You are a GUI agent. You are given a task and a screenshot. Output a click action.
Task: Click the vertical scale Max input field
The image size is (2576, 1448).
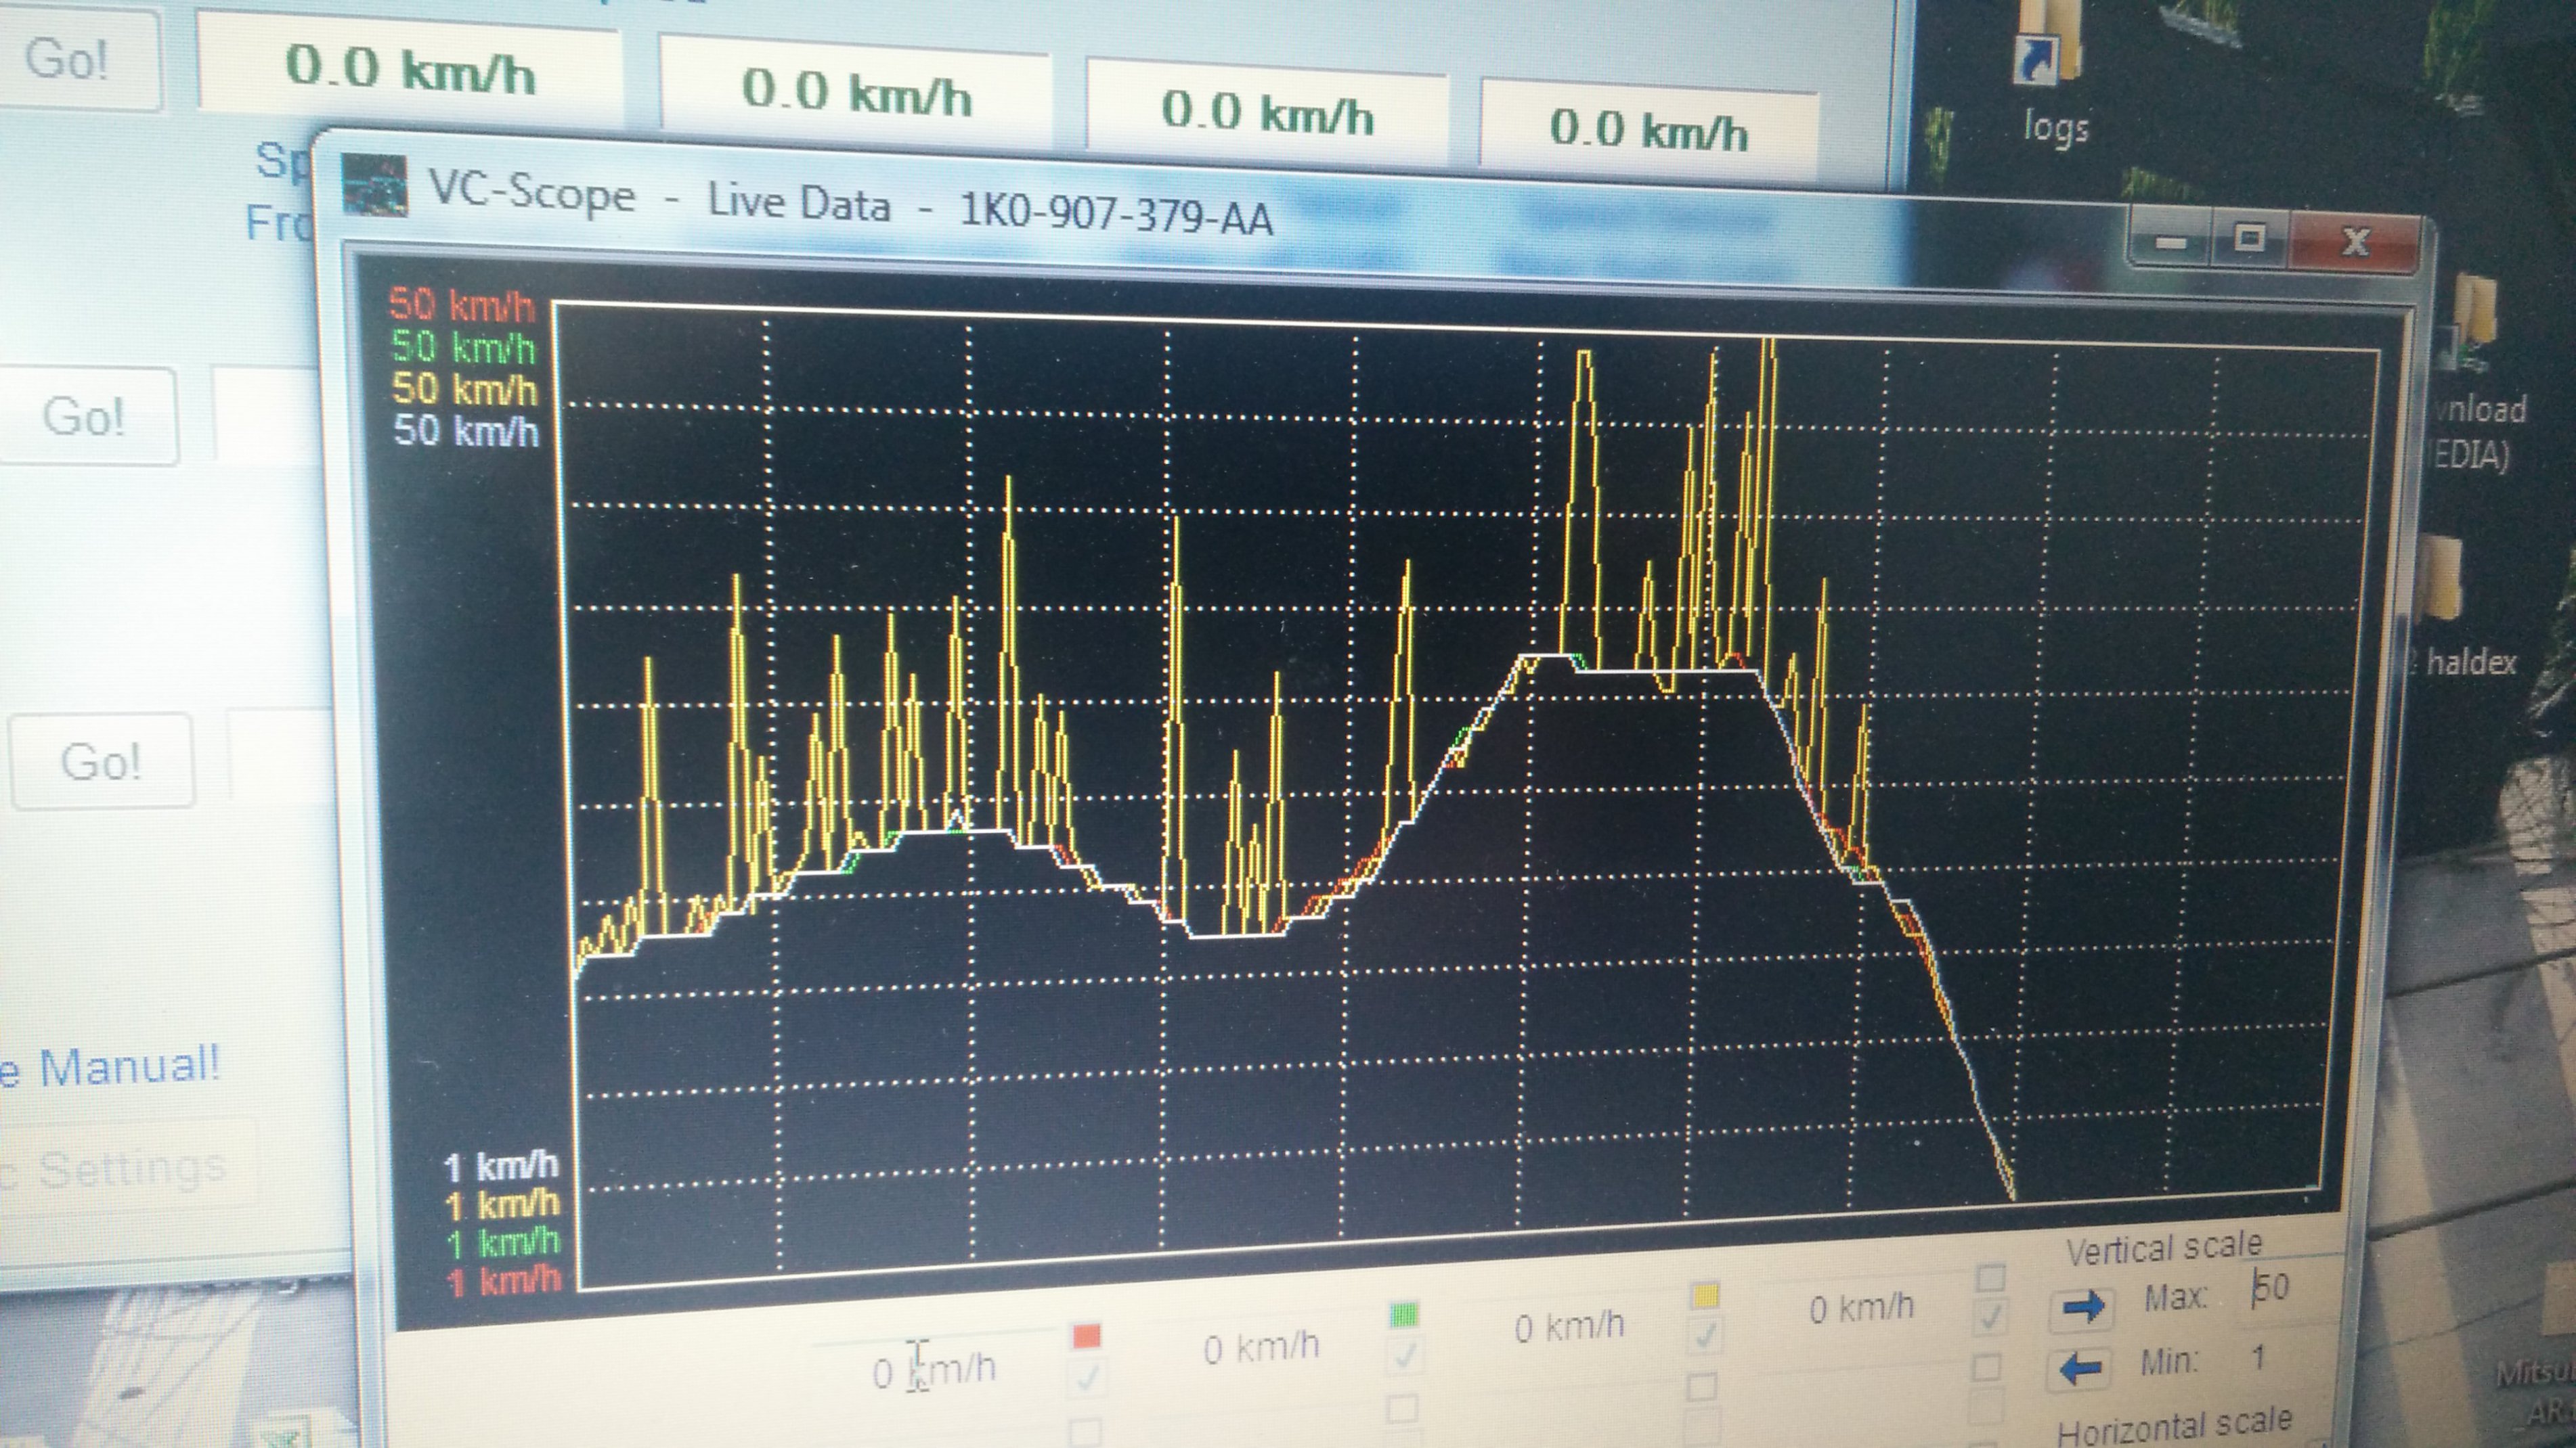point(2272,1287)
